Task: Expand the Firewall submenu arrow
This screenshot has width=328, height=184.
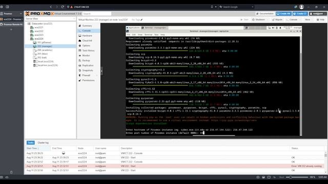Action: [97, 75]
